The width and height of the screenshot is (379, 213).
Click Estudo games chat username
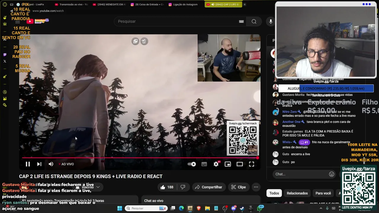pyautogui.click(x=293, y=131)
